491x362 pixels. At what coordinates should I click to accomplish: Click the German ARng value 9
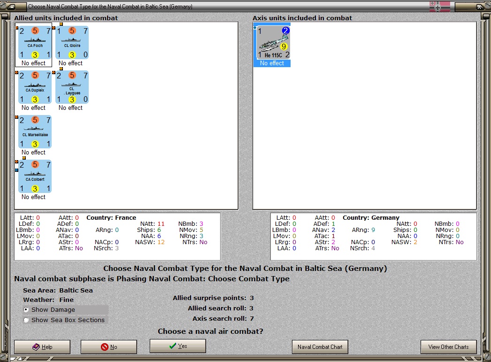coord(373,230)
